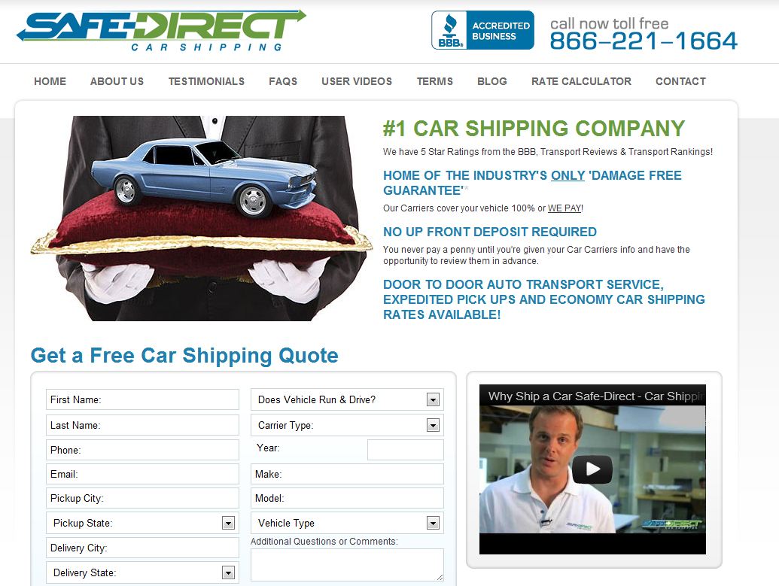The width and height of the screenshot is (779, 586).
Task: Click the Contact navigation link
Action: 680,81
